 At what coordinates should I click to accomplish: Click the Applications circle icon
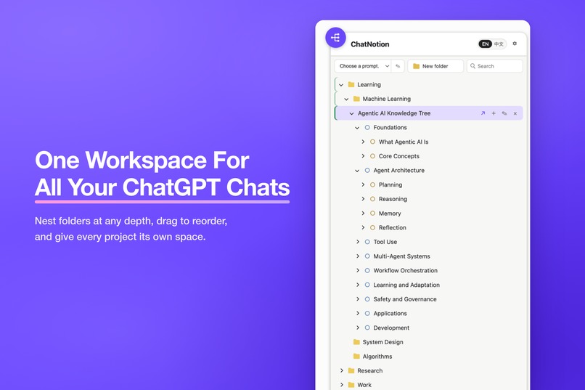(x=367, y=313)
